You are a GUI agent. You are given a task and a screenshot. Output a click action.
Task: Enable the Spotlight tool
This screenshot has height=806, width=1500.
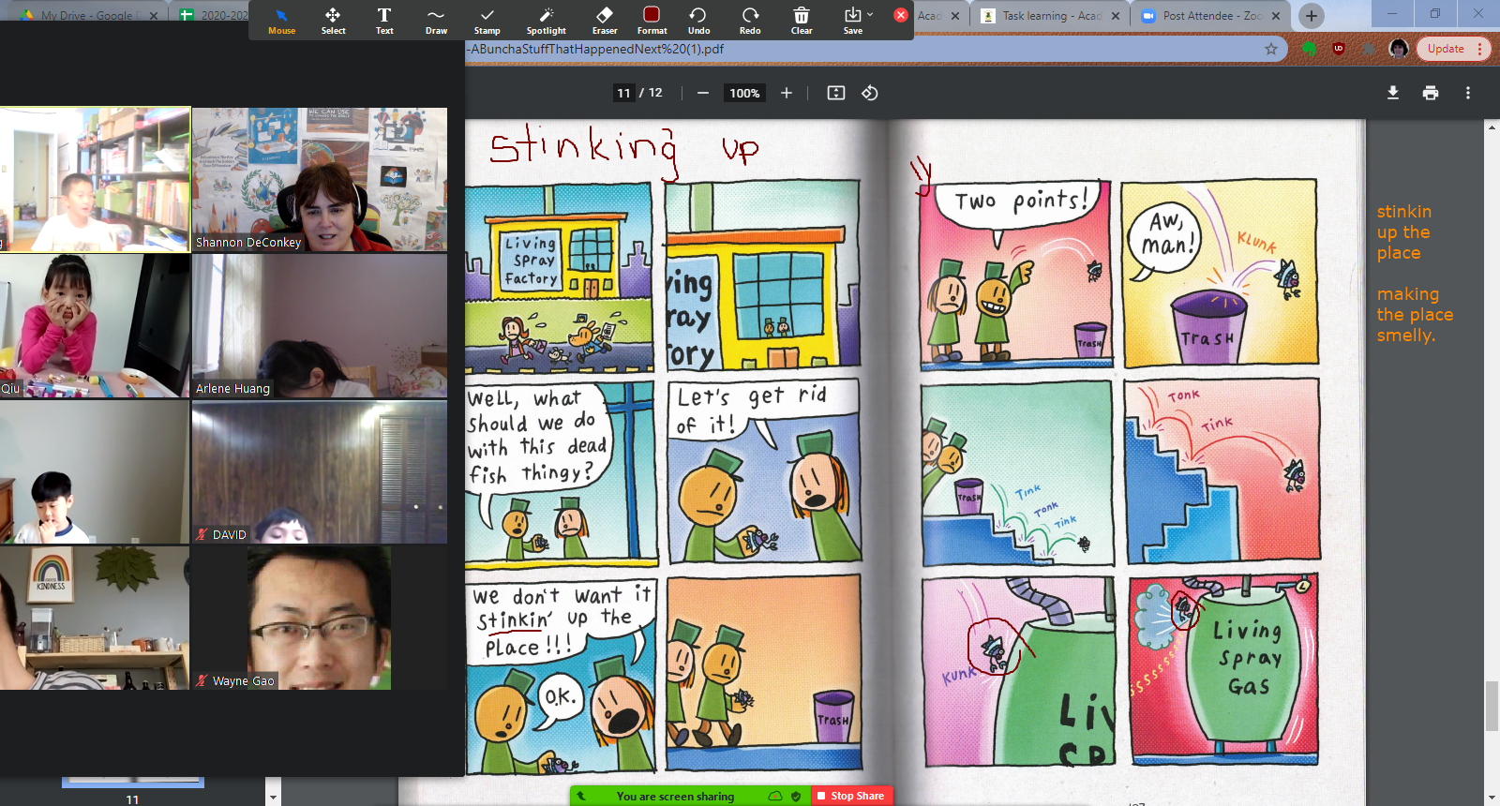(x=547, y=21)
